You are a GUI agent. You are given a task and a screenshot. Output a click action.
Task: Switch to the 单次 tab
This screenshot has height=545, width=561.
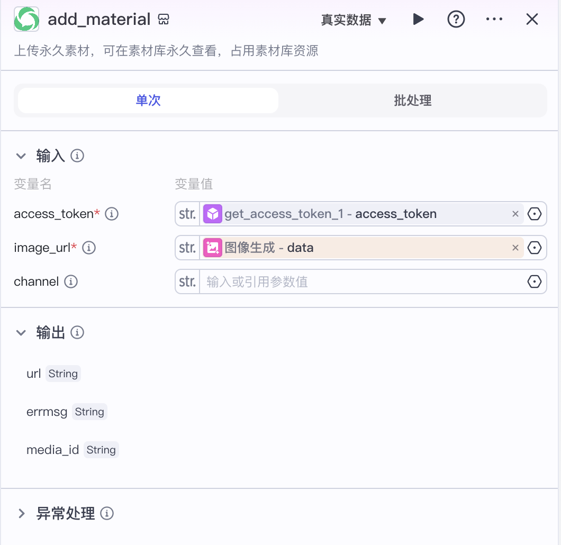coord(148,101)
